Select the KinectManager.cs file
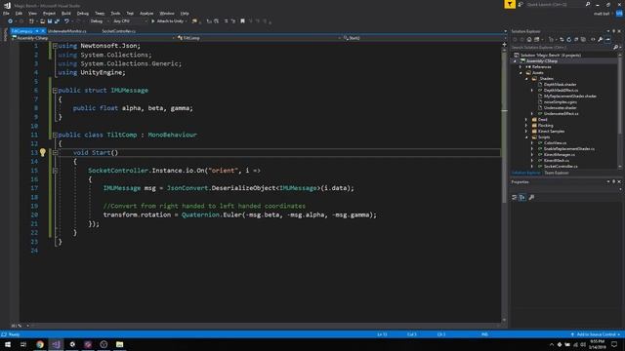The height and width of the screenshot is (351, 625). point(560,154)
